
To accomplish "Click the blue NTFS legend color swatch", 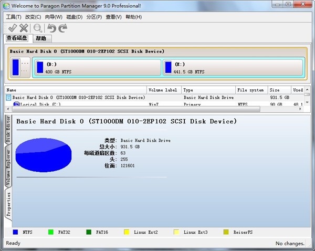I will click(15, 232).
